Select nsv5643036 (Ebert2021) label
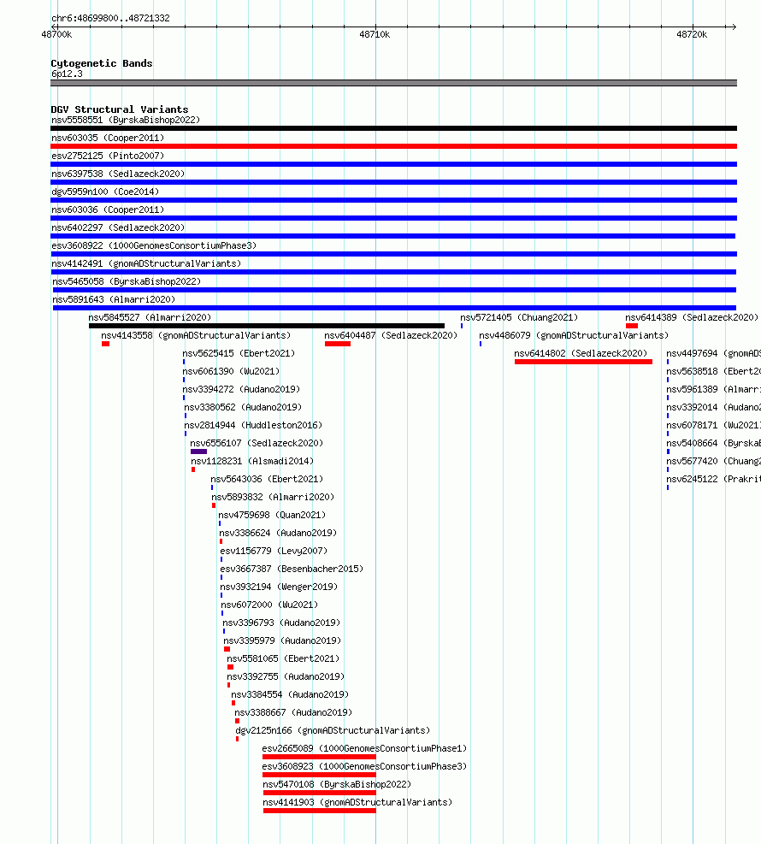 (267, 479)
